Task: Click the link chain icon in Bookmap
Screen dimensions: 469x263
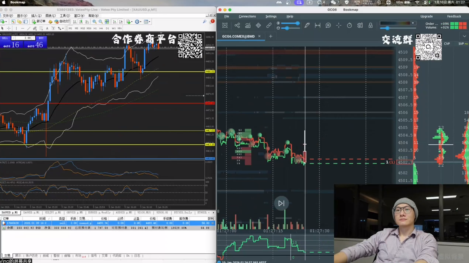Action: [x=269, y=26]
